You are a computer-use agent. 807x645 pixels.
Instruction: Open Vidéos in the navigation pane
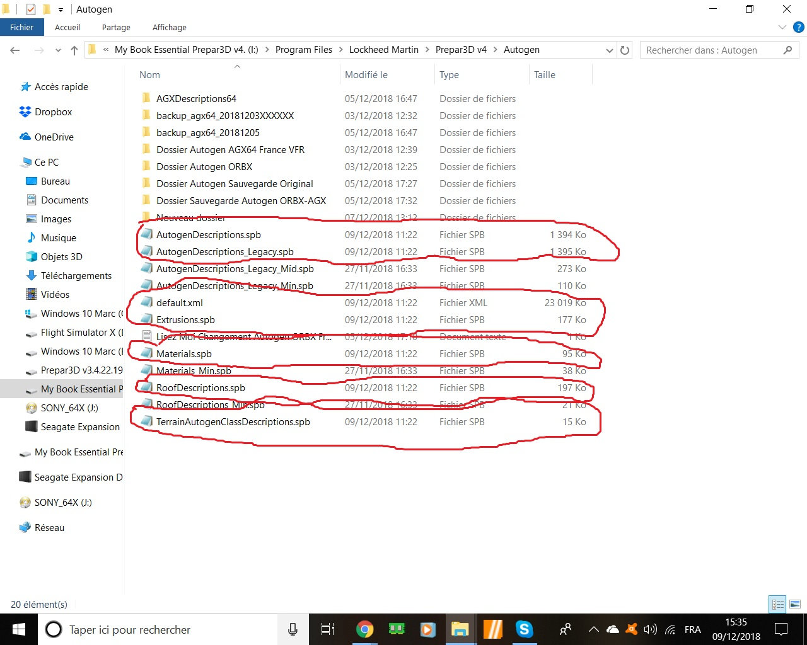[x=55, y=295]
